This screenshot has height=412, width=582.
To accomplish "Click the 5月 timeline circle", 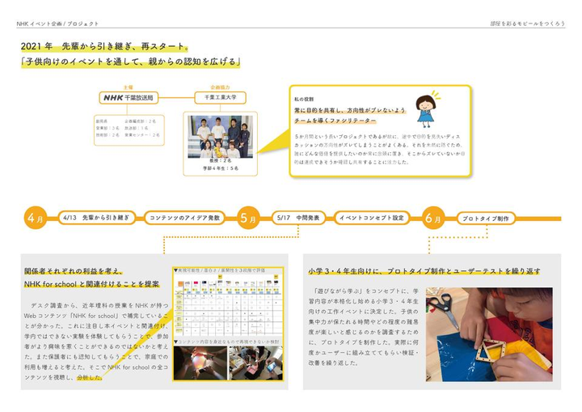I will [248, 218].
